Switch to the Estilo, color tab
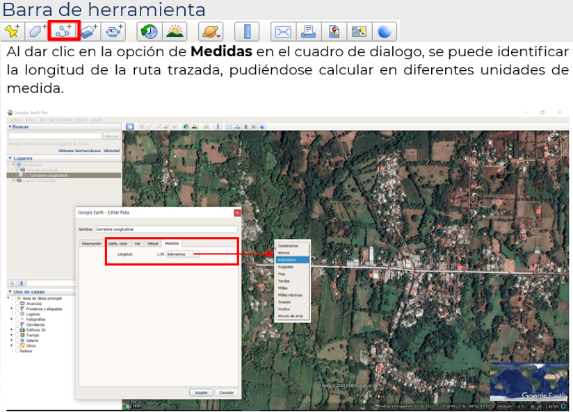Screen dimensions: 573x412 click(117, 244)
